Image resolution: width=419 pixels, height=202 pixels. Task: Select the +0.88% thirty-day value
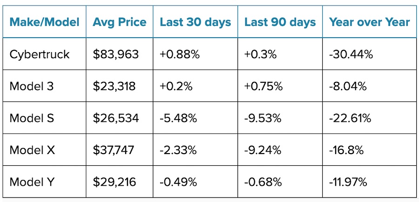click(x=179, y=54)
